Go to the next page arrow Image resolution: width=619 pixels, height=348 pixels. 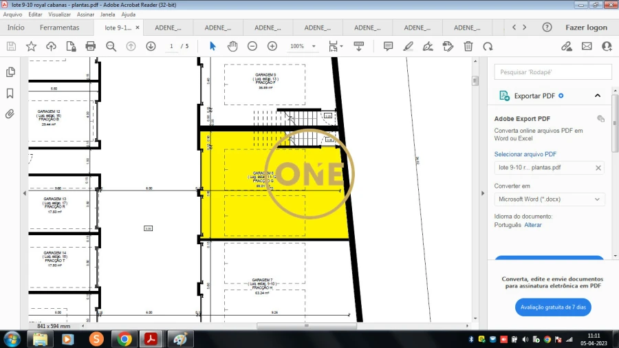[151, 46]
